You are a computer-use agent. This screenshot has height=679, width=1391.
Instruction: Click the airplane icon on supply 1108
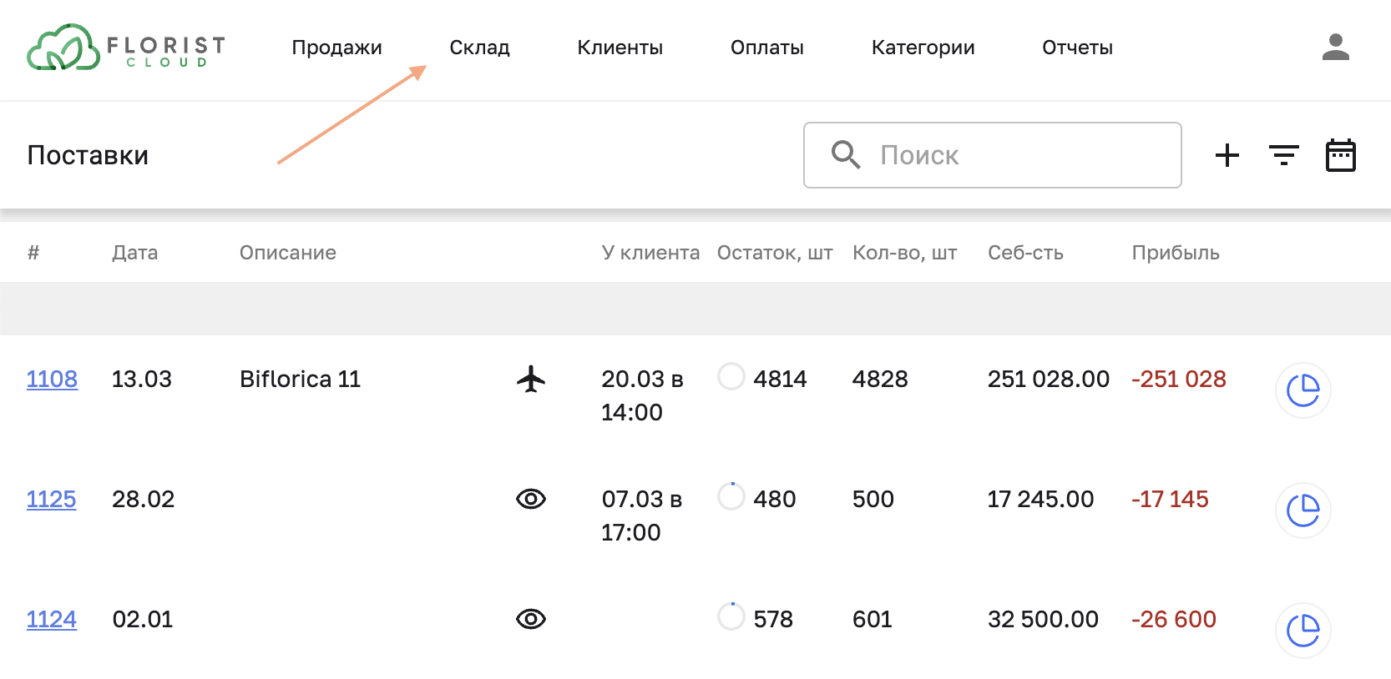[531, 379]
